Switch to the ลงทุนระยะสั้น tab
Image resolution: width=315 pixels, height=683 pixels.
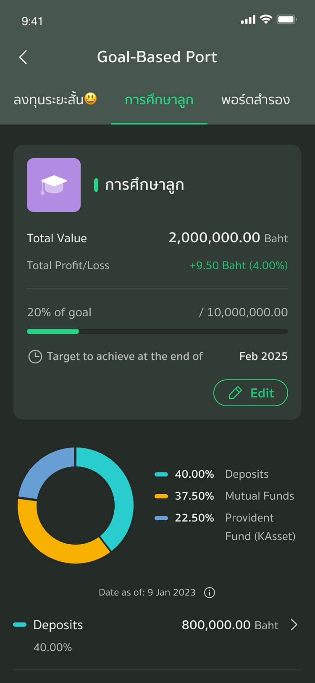click(x=55, y=100)
